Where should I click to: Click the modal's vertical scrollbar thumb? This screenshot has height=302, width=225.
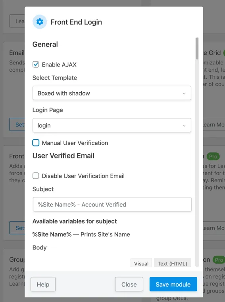click(x=197, y=48)
